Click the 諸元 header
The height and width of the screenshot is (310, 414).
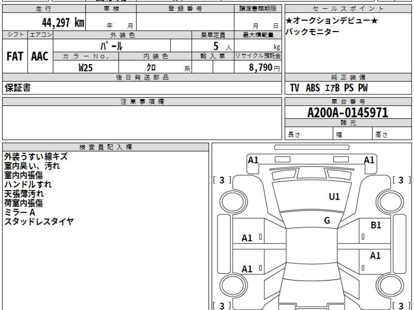coord(348,123)
